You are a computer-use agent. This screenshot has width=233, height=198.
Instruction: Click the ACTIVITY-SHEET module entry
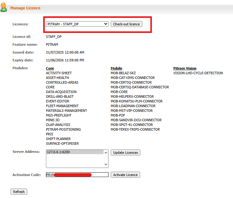[x=59, y=73]
